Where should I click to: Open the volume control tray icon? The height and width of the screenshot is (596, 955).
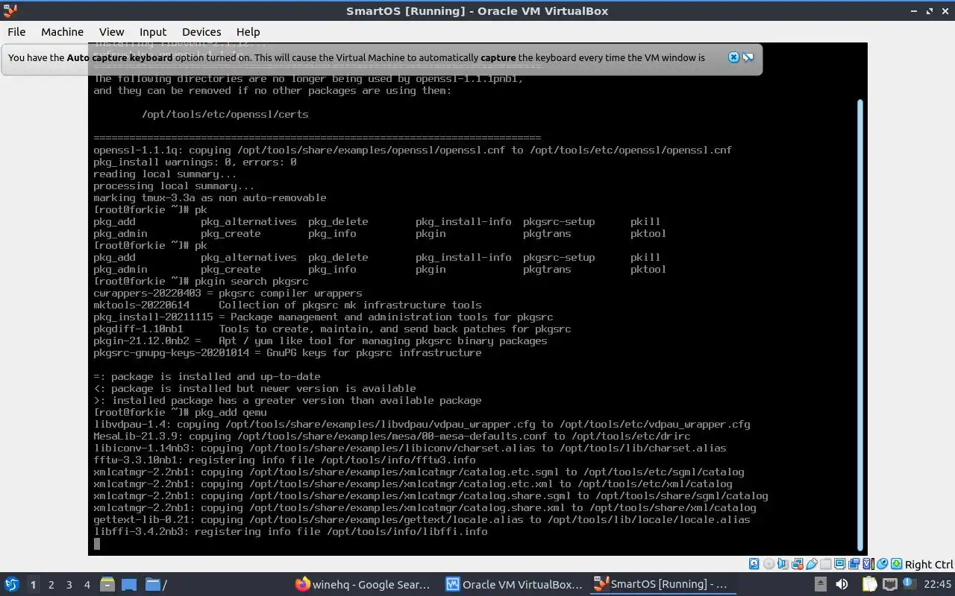[x=842, y=584]
